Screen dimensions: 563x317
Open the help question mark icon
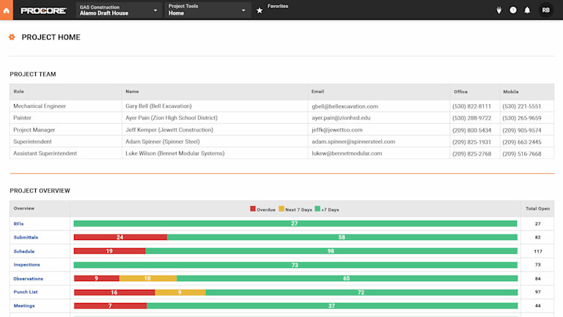513,10
